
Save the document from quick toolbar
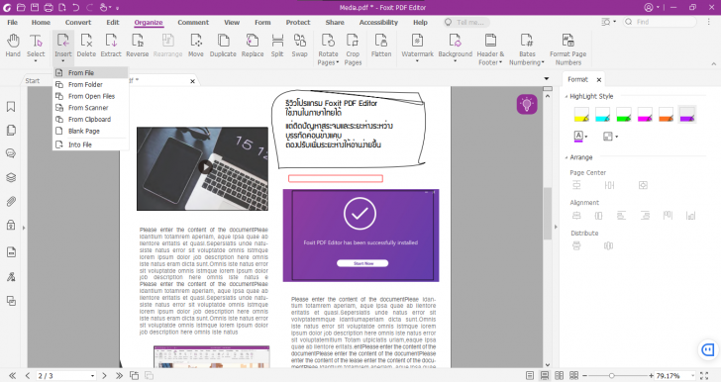(35, 7)
